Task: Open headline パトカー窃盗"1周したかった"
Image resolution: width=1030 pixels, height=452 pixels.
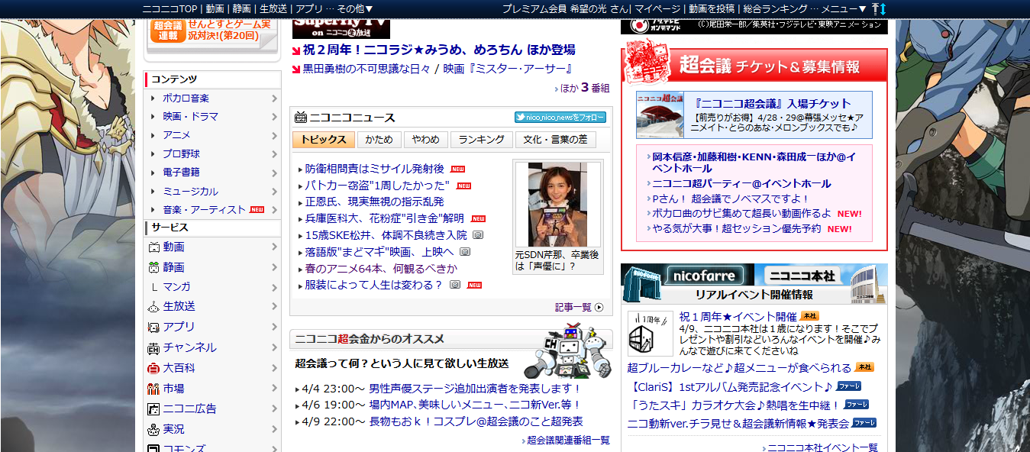Action: [x=377, y=186]
